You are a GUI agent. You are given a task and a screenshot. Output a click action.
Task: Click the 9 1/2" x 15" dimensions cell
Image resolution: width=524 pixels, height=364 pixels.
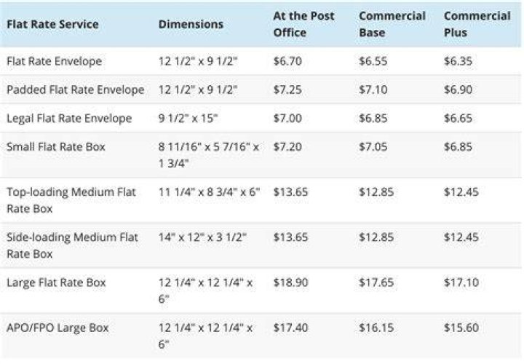[x=188, y=118]
